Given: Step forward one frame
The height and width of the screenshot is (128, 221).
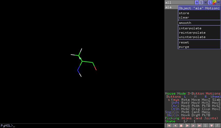Looking at the screenshot, I should 193,126.
